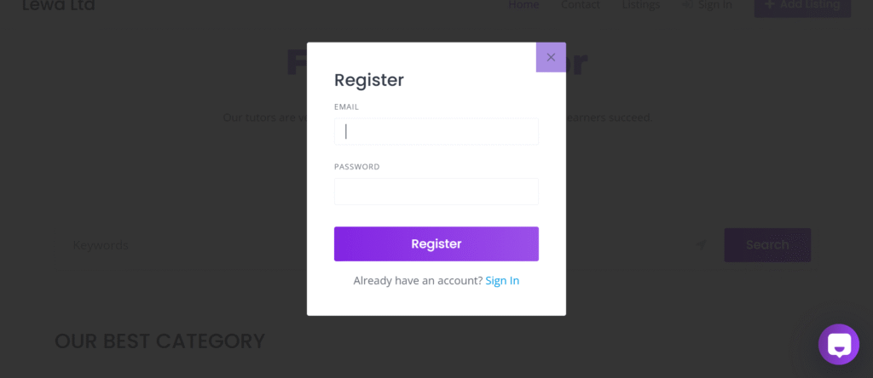The image size is (873, 378).
Task: Click the Keywords search field
Action: coord(136,245)
